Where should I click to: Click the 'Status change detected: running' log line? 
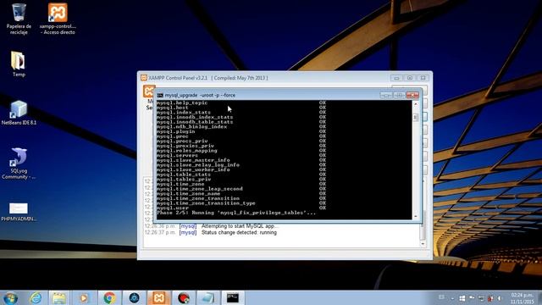pyautogui.click(x=239, y=232)
